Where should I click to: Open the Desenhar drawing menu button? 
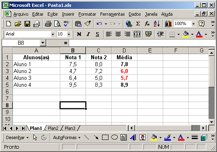17,137
